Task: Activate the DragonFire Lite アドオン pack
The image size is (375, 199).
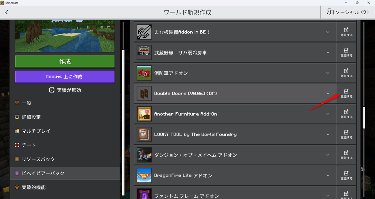Action: pyautogui.click(x=346, y=175)
